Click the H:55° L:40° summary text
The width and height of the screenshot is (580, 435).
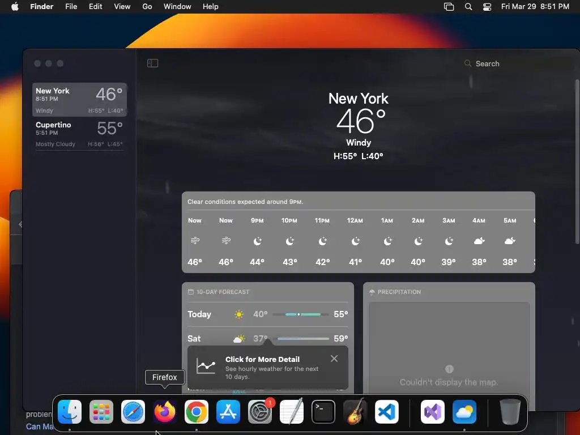click(358, 156)
